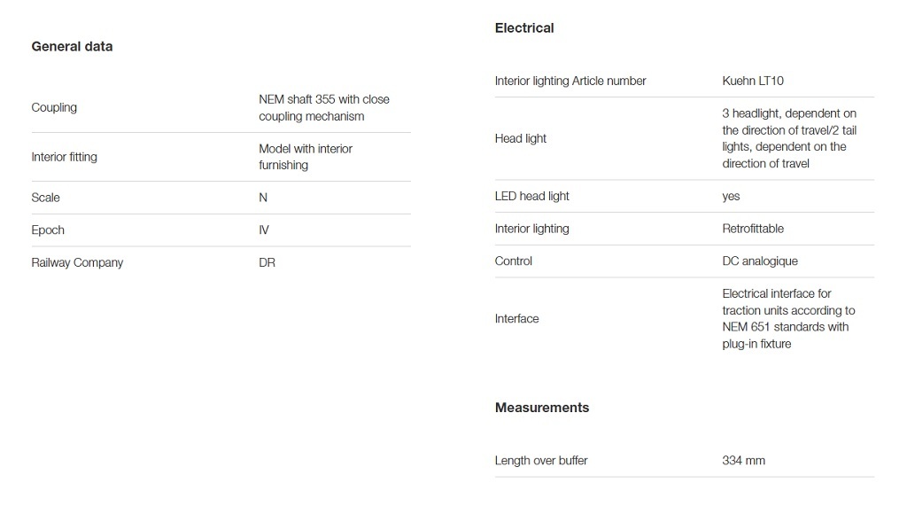Click NEM shaft 355 coupling value
This screenshot has width=907, height=506.
click(x=323, y=108)
